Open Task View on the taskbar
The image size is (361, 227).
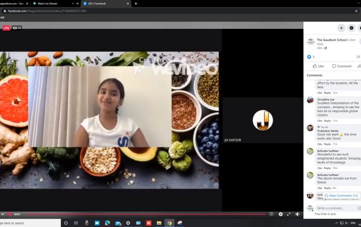pyautogui.click(x=76, y=223)
